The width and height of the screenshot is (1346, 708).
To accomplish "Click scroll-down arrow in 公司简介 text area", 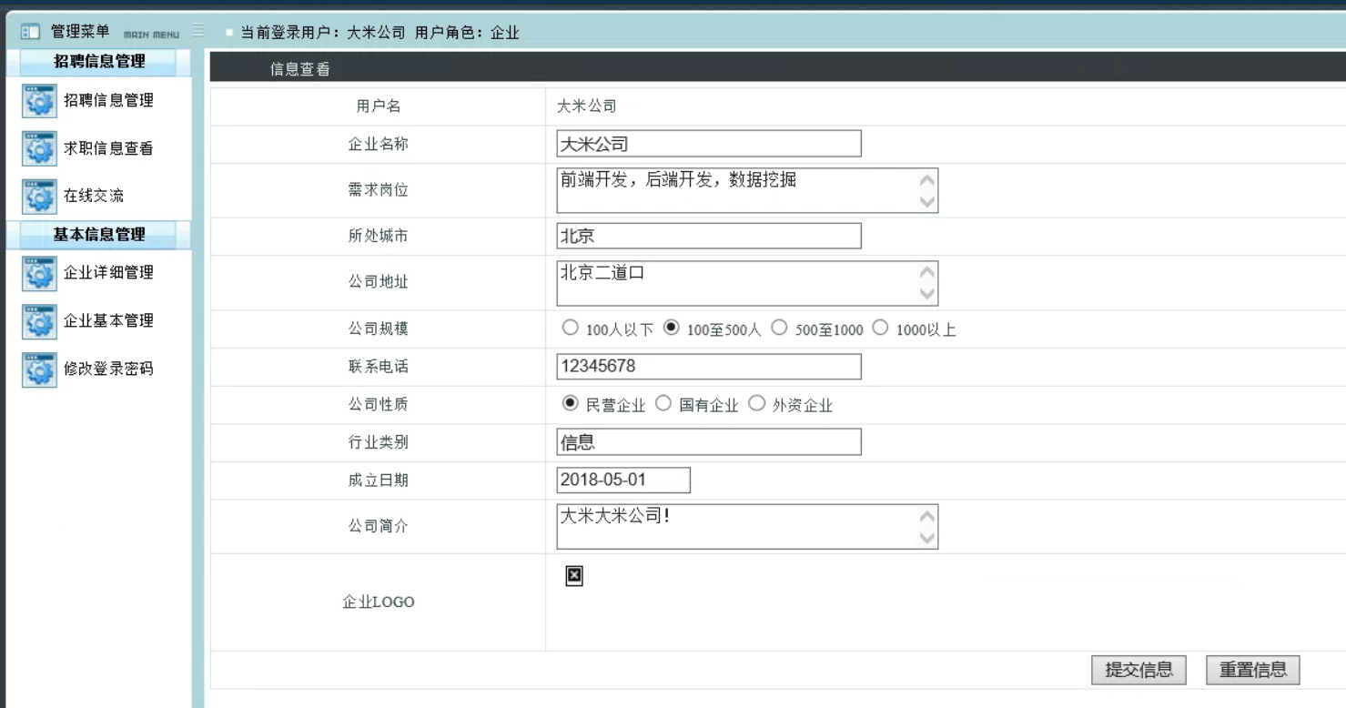I will click(927, 538).
